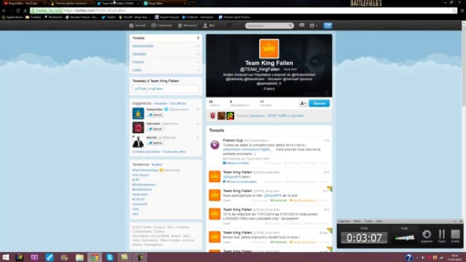
Task: Click Afficher le média under French Cup tweet
Action: (x=236, y=163)
